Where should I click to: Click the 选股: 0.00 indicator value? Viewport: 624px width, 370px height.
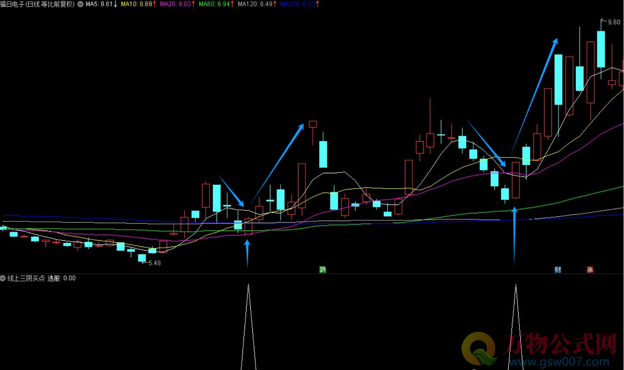(x=62, y=278)
